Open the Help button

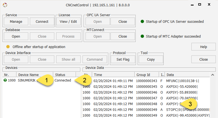203,47
